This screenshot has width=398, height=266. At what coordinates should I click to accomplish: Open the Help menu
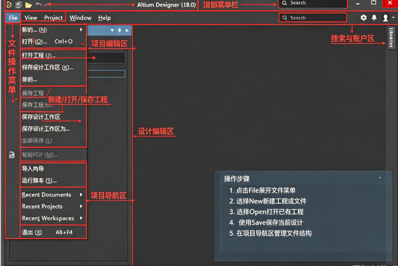pyautogui.click(x=104, y=18)
